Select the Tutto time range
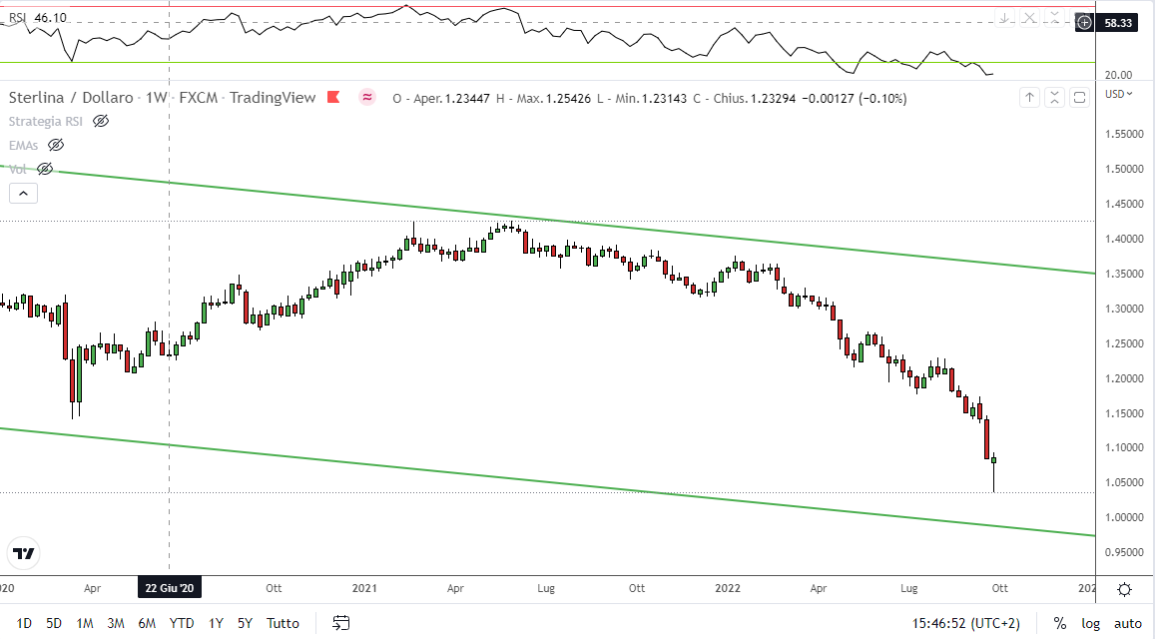The image size is (1155, 639). tap(283, 623)
